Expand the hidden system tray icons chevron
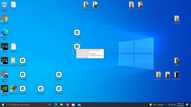Image resolution: width=191 pixels, height=107 pixels. tap(166, 105)
